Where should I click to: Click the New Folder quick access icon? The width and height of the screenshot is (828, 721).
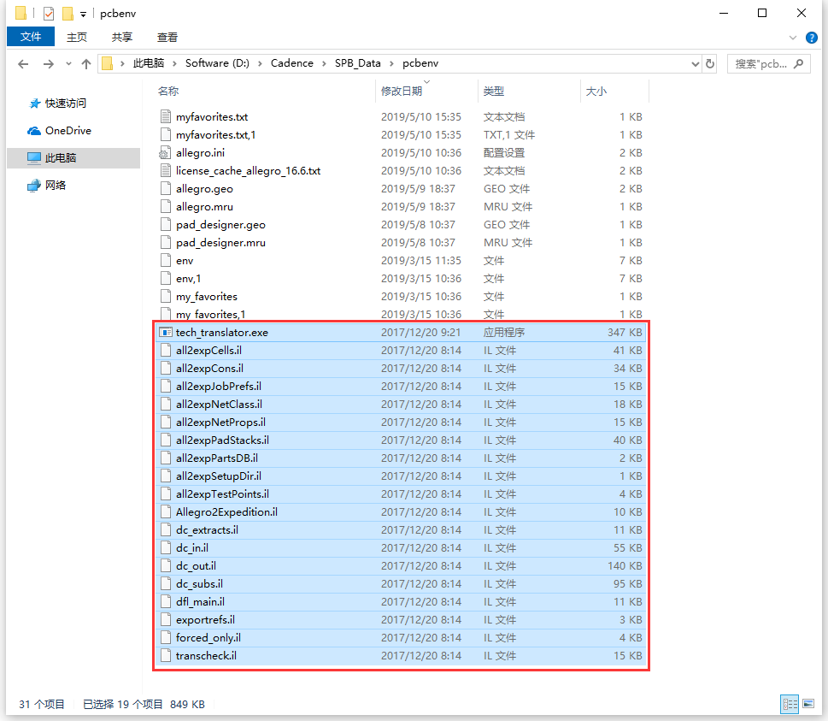click(68, 13)
